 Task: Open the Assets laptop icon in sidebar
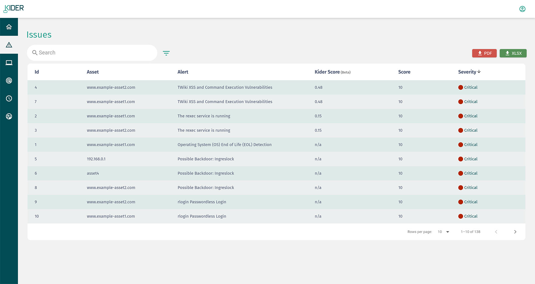pos(9,63)
